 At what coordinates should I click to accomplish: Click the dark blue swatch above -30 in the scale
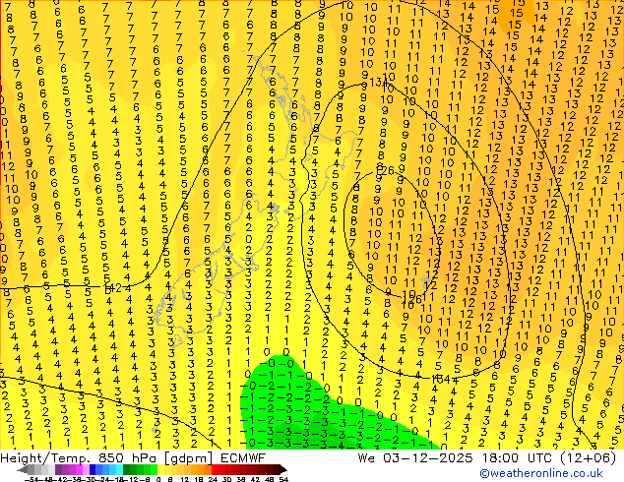tap(93, 469)
